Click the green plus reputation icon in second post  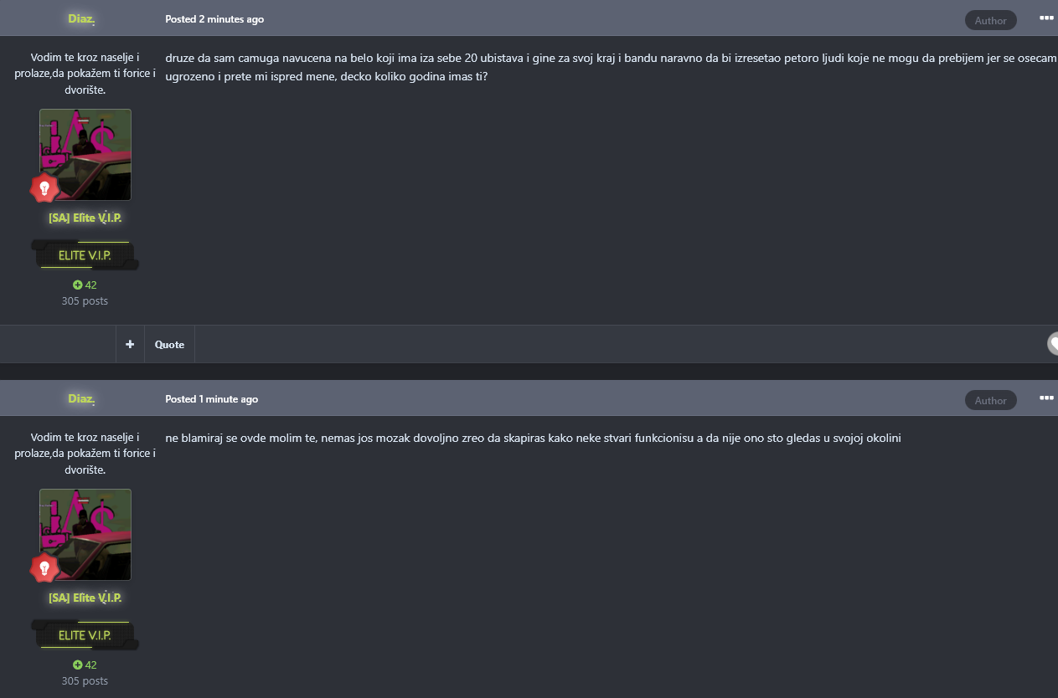tap(77, 665)
